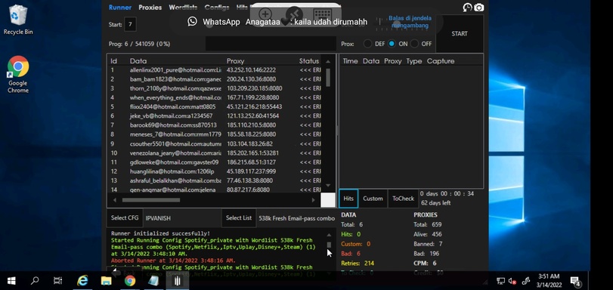
Task: Open the Google Chrome desktop shortcut
Action: [18, 74]
